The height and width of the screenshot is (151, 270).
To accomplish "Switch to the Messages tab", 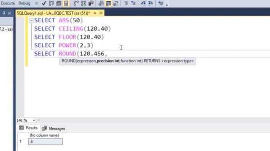I will point(54,128).
